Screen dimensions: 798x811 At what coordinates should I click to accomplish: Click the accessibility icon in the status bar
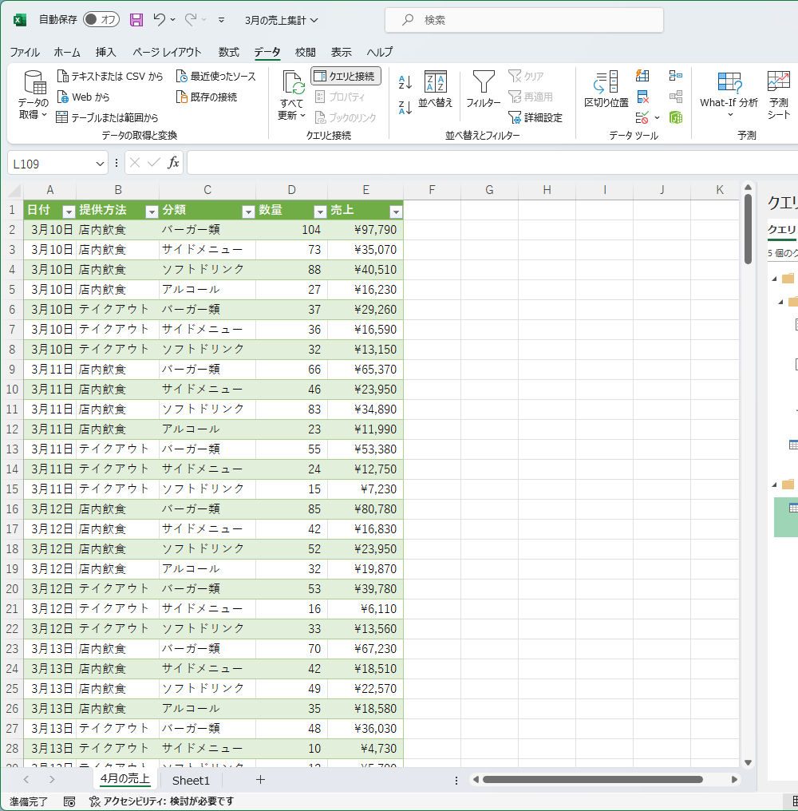(x=95, y=801)
